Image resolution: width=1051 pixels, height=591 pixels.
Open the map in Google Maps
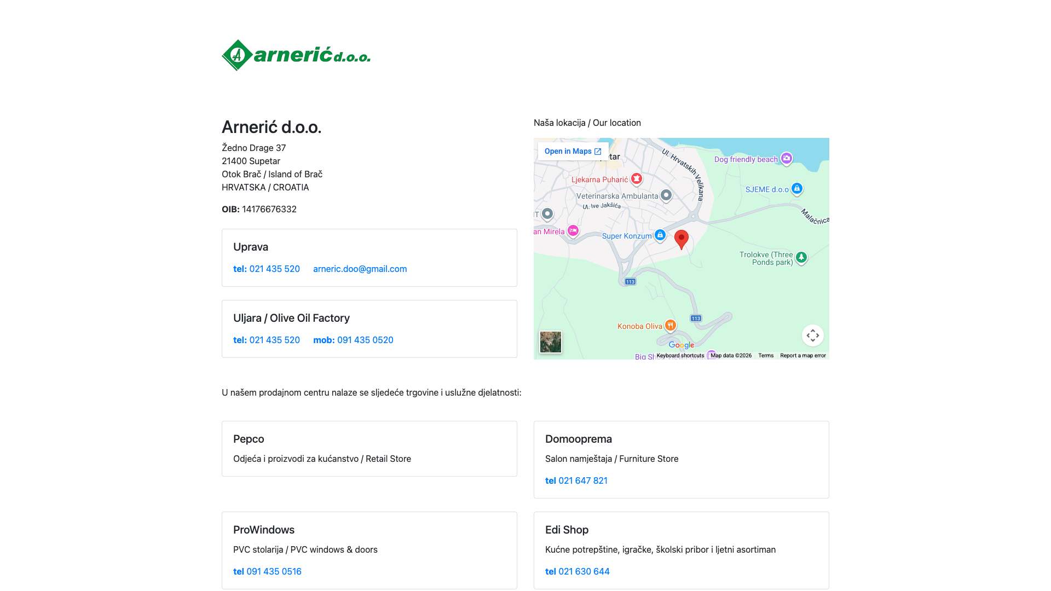pyautogui.click(x=573, y=152)
